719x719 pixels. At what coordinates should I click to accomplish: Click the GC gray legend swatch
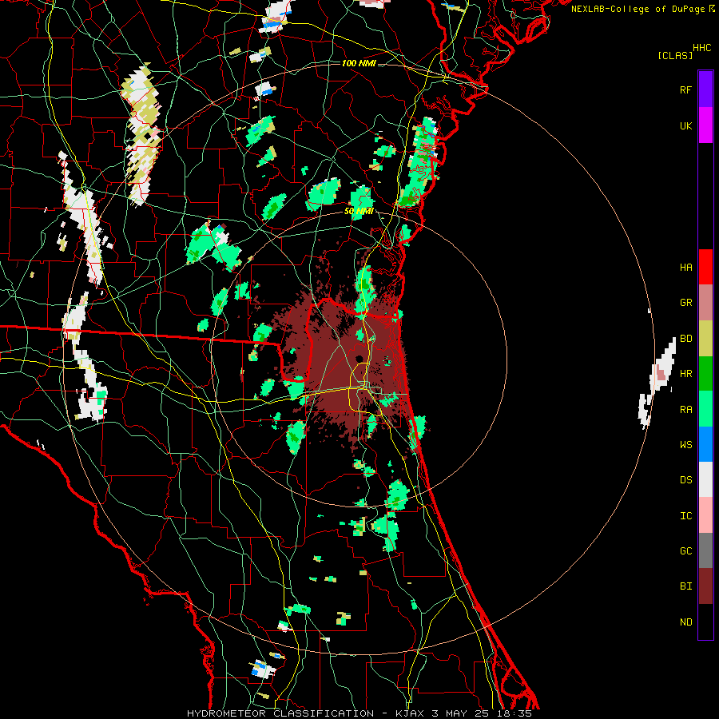pyautogui.click(x=705, y=550)
